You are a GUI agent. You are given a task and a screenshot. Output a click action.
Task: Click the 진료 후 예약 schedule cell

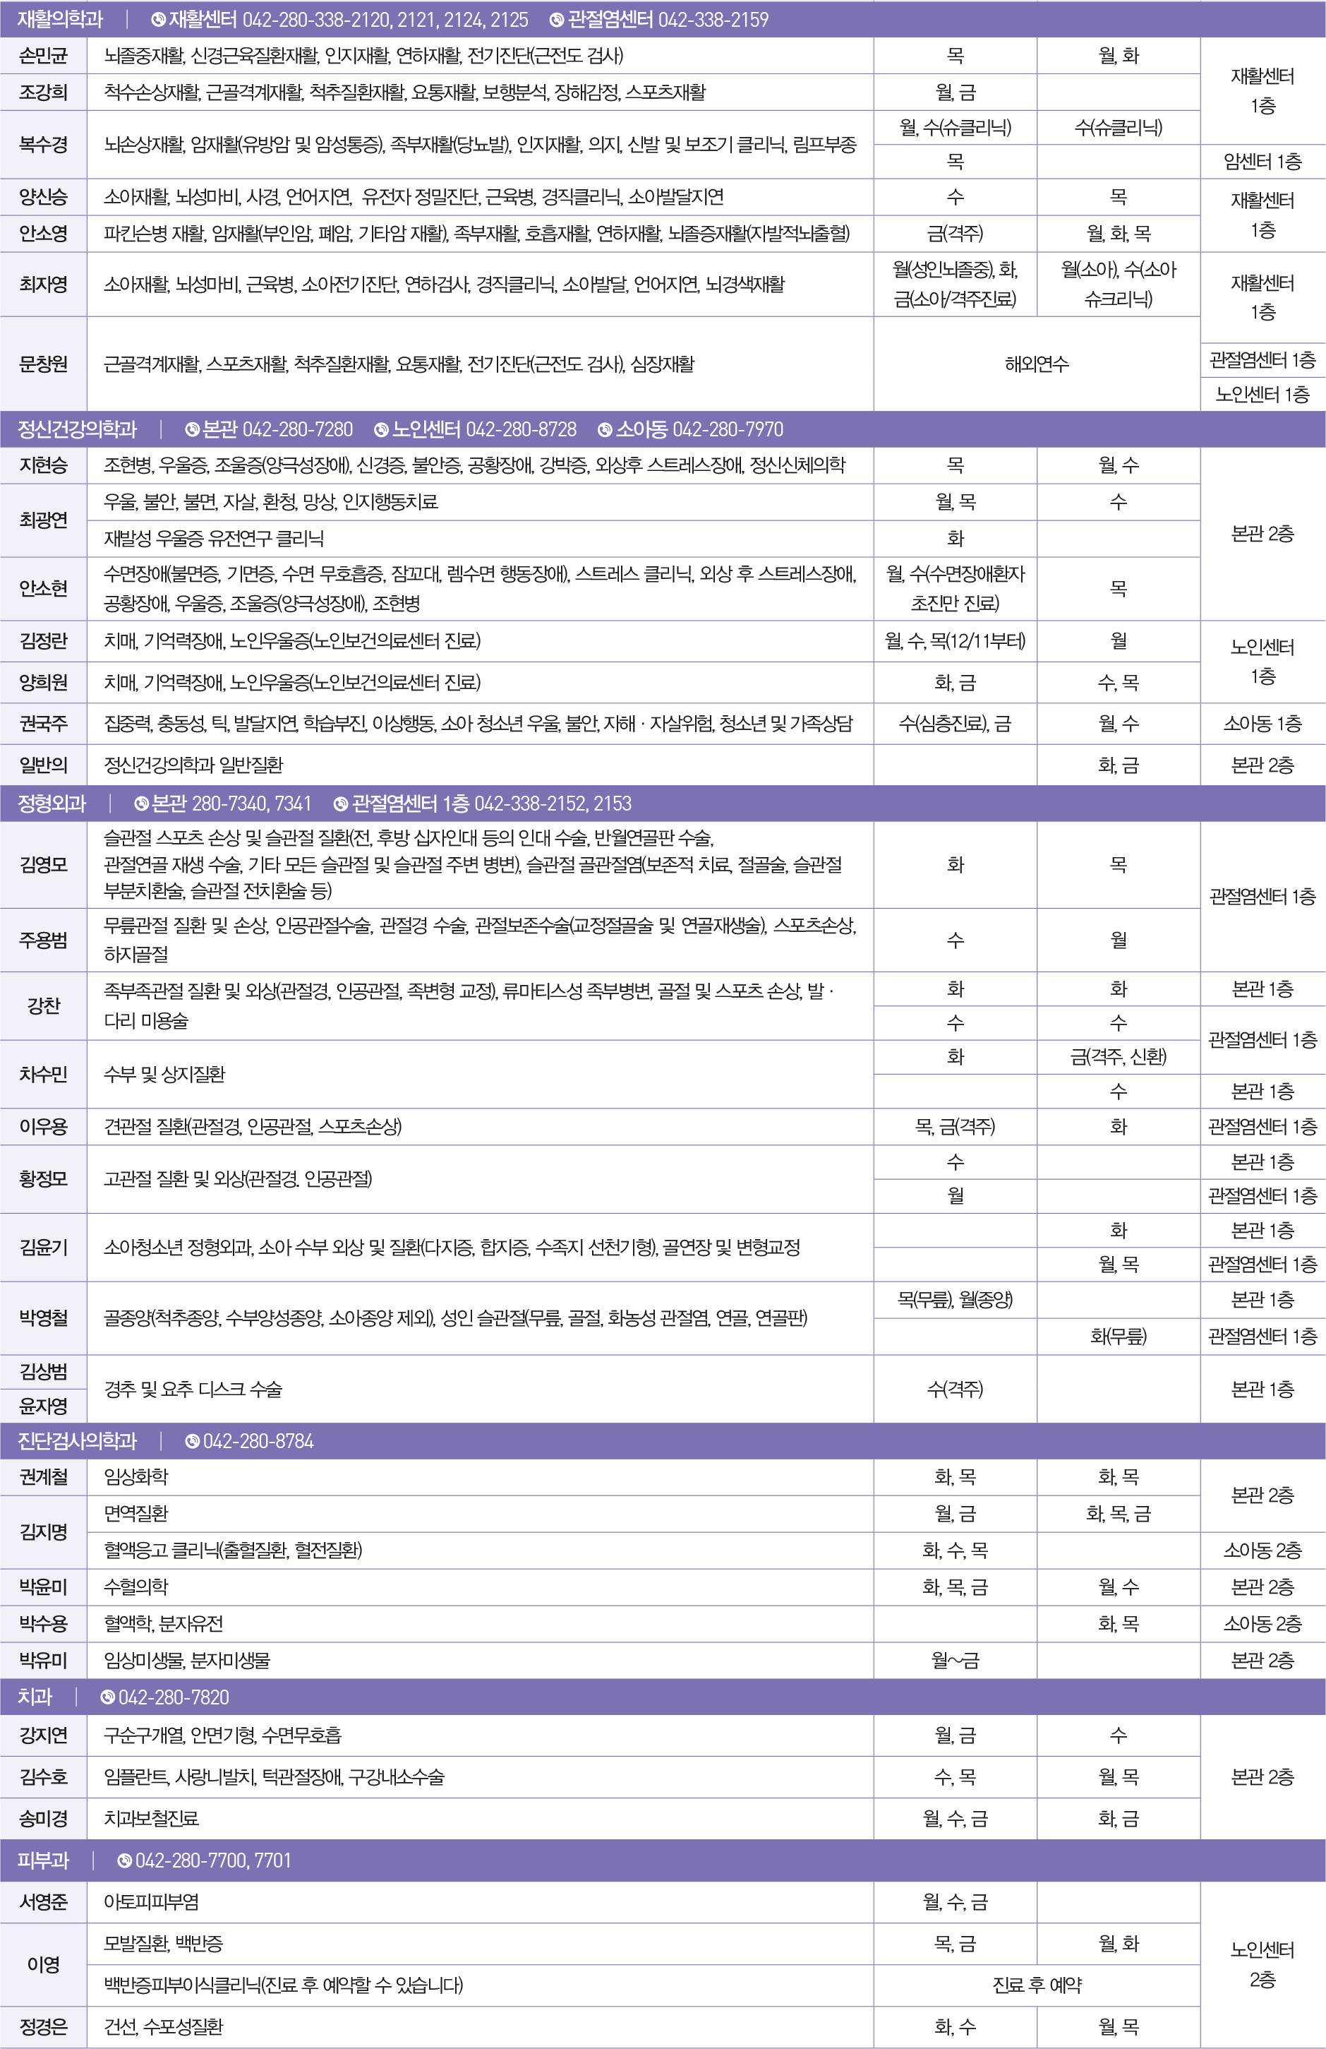tap(1036, 1985)
